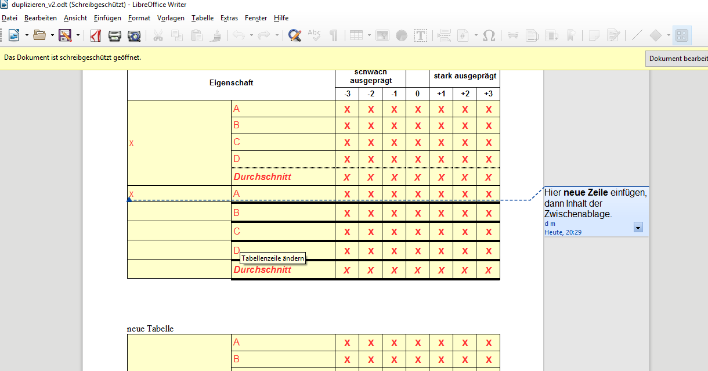Viewport: 708px width, 371px height.
Task: Toggle automatic spell checking
Action: pos(314,35)
